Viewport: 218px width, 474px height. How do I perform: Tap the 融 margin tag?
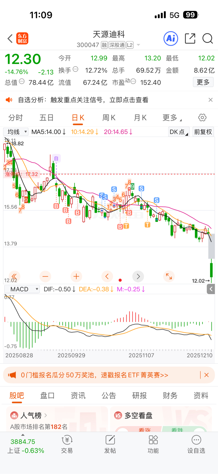(x=104, y=45)
